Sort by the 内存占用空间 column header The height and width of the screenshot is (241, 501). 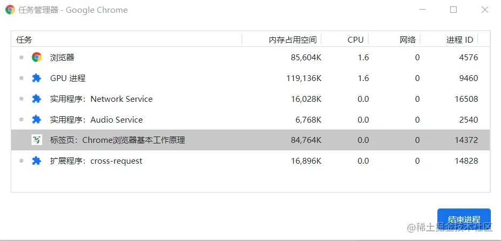click(281, 39)
